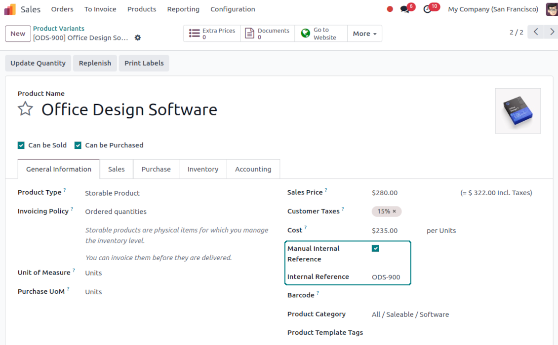The width and height of the screenshot is (558, 345).
Task: Click the product image thumbnail
Action: [518, 111]
